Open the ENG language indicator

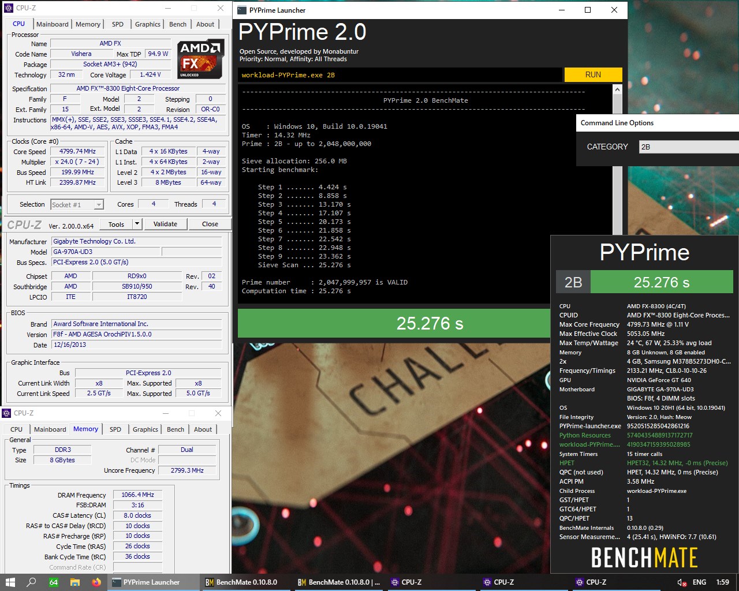point(699,582)
